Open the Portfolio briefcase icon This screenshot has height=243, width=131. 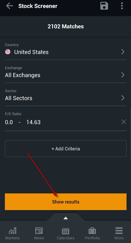point(92,231)
